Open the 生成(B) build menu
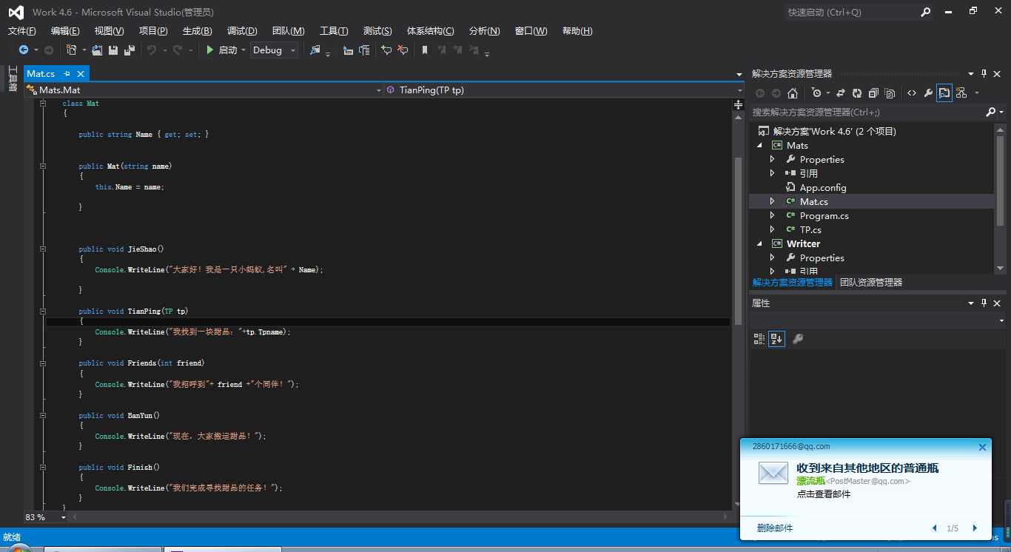This screenshot has width=1011, height=552. pyautogui.click(x=197, y=30)
